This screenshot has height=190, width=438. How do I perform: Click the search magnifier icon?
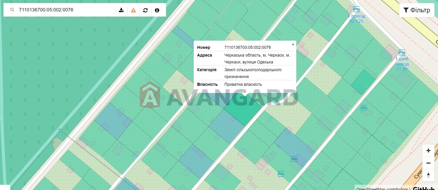12,10
